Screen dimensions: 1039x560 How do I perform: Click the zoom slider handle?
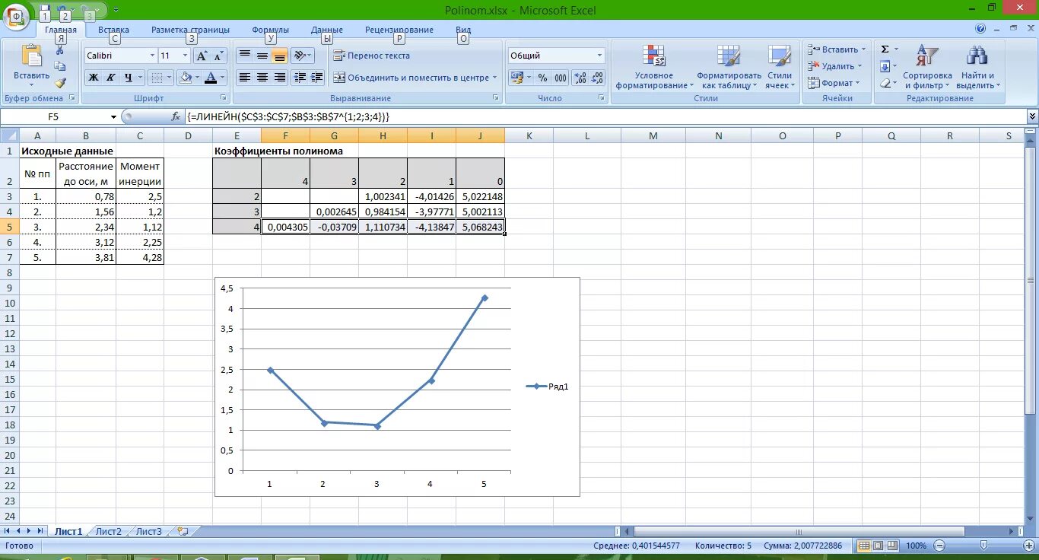pos(983,546)
